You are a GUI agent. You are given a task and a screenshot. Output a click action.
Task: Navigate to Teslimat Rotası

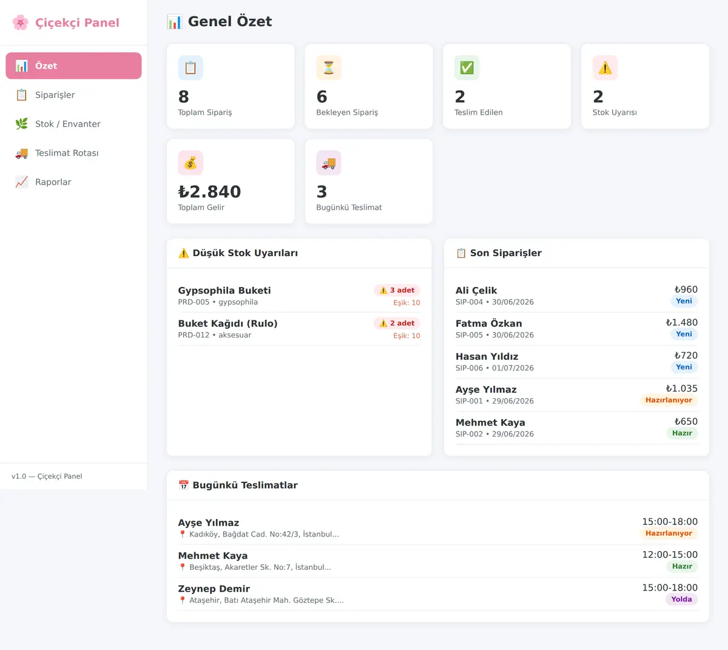click(73, 153)
